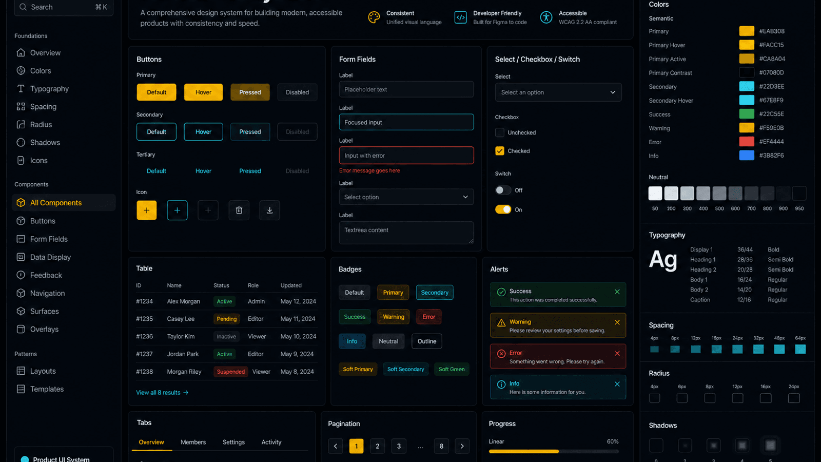821x462 pixels.
Task: Switch to the Activity tab
Action: [x=271, y=442]
